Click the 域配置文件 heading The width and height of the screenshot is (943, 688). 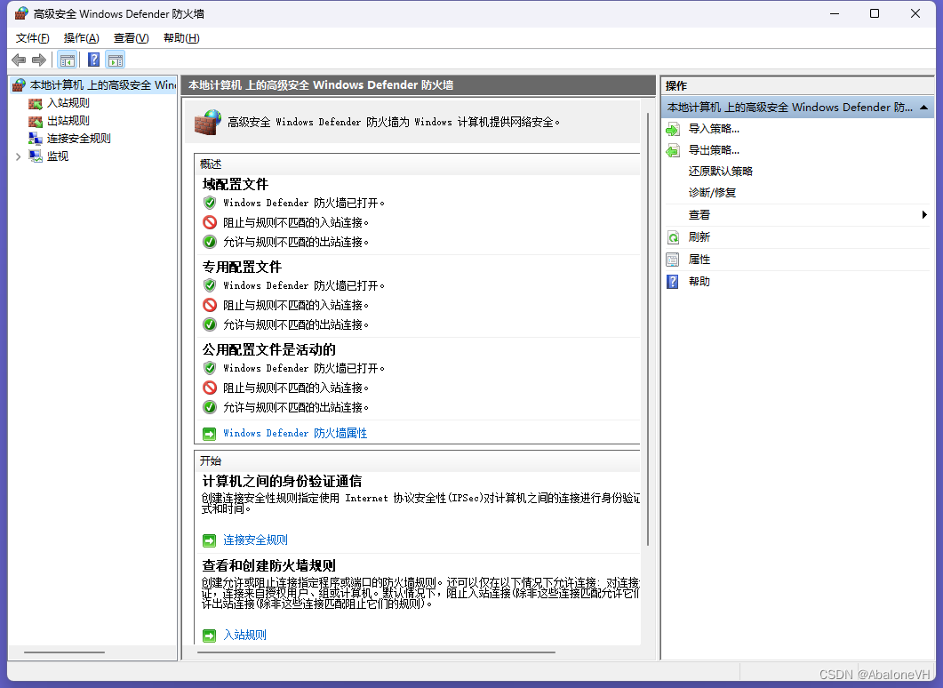[x=236, y=185]
